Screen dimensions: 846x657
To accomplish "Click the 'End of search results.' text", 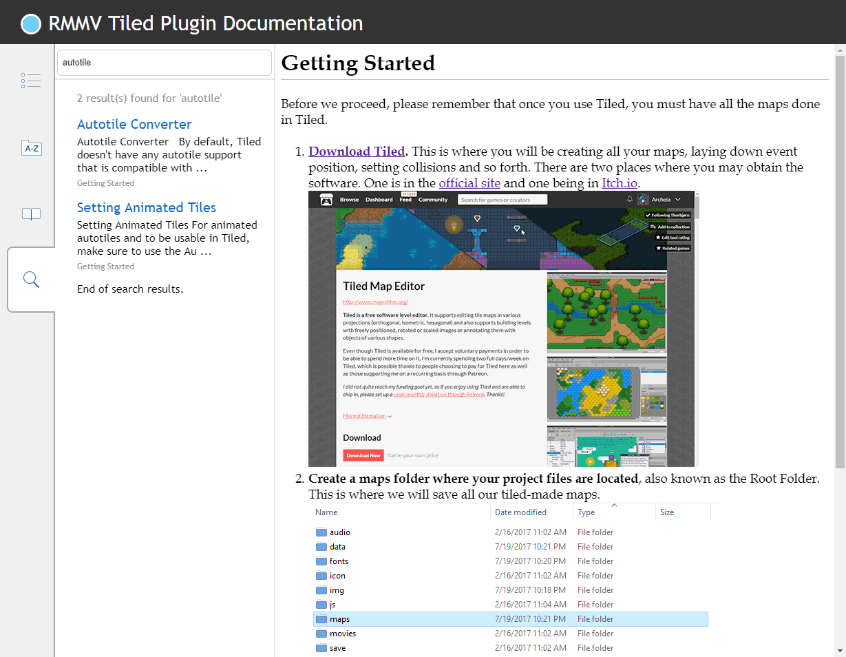I will coord(130,289).
